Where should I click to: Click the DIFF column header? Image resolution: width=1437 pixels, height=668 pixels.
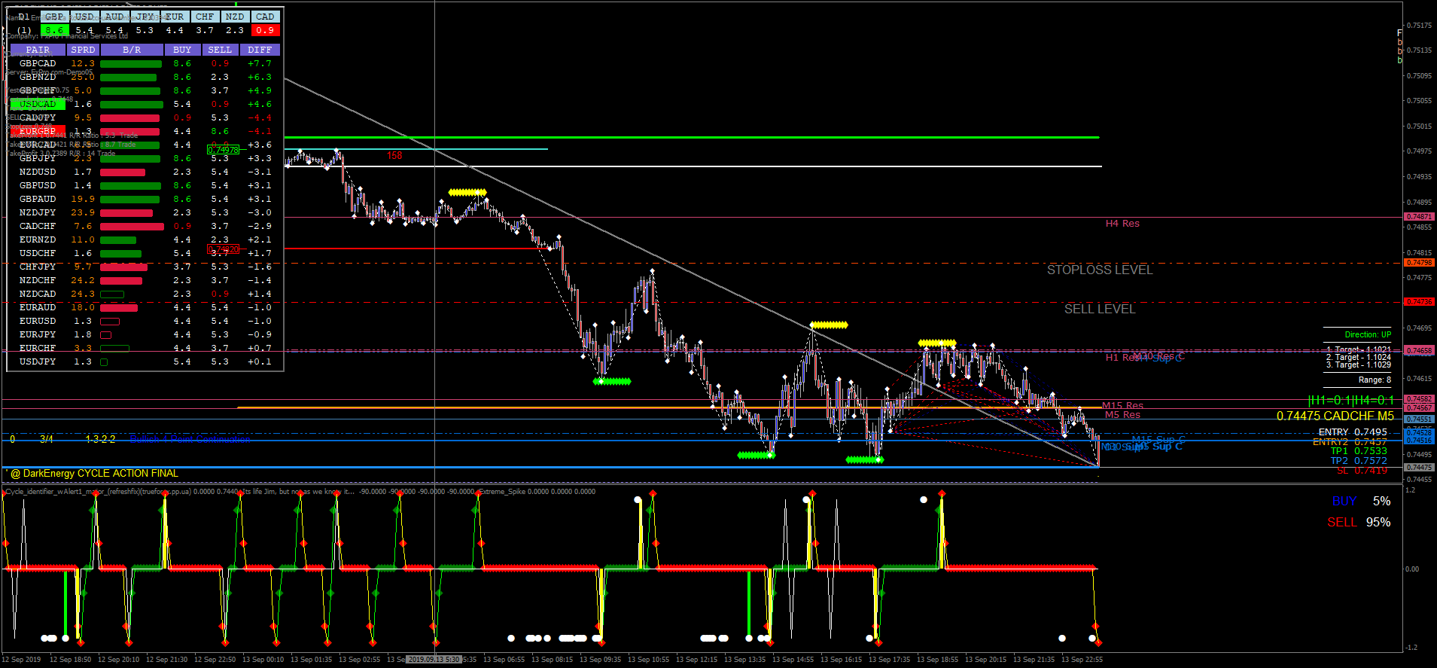coord(260,50)
